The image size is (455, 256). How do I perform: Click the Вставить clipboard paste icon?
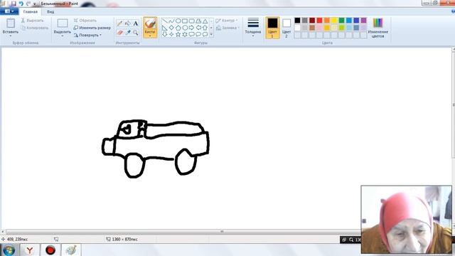[11, 23]
